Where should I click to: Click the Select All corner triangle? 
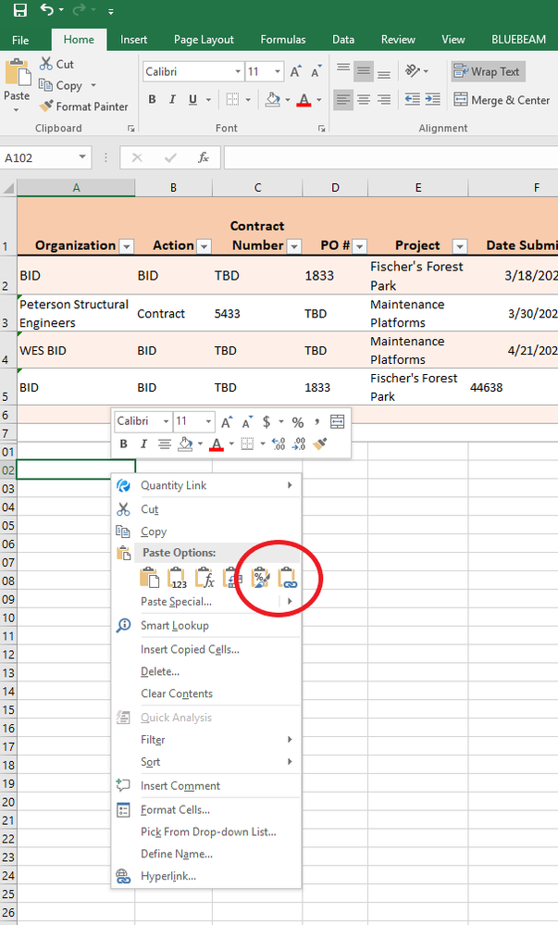(x=8, y=188)
